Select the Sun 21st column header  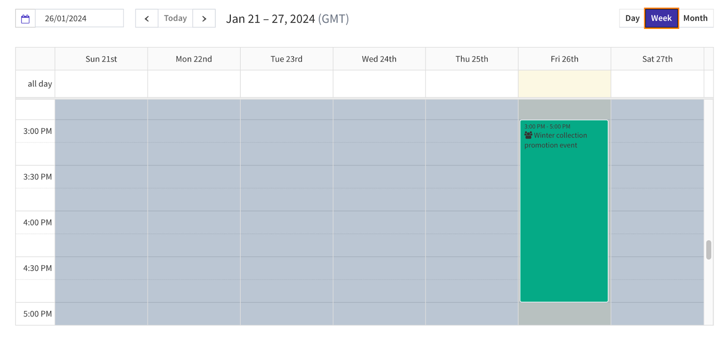click(101, 59)
